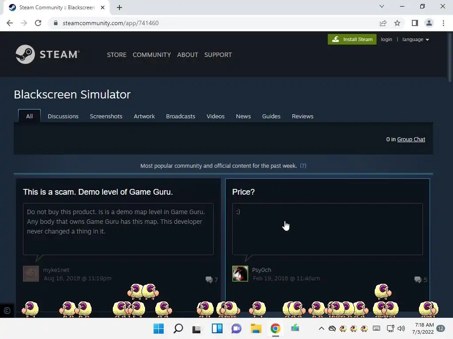This screenshot has width=453, height=339.
Task: Click the Steam logo icon
Action: (x=25, y=54)
